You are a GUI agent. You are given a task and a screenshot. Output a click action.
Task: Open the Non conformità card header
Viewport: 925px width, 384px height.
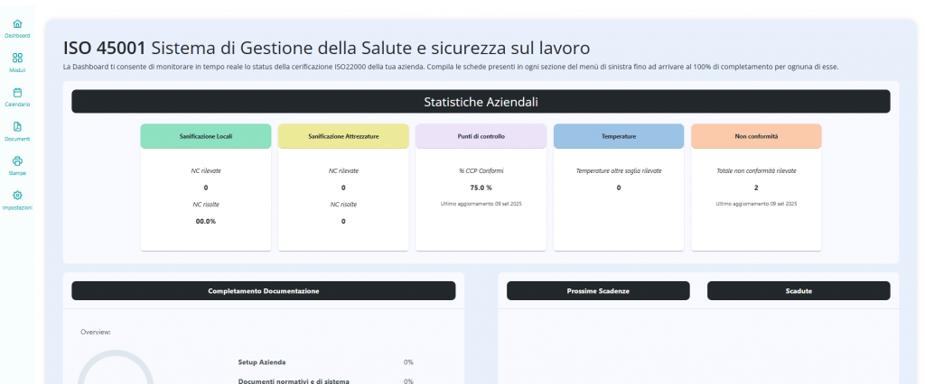(x=756, y=136)
